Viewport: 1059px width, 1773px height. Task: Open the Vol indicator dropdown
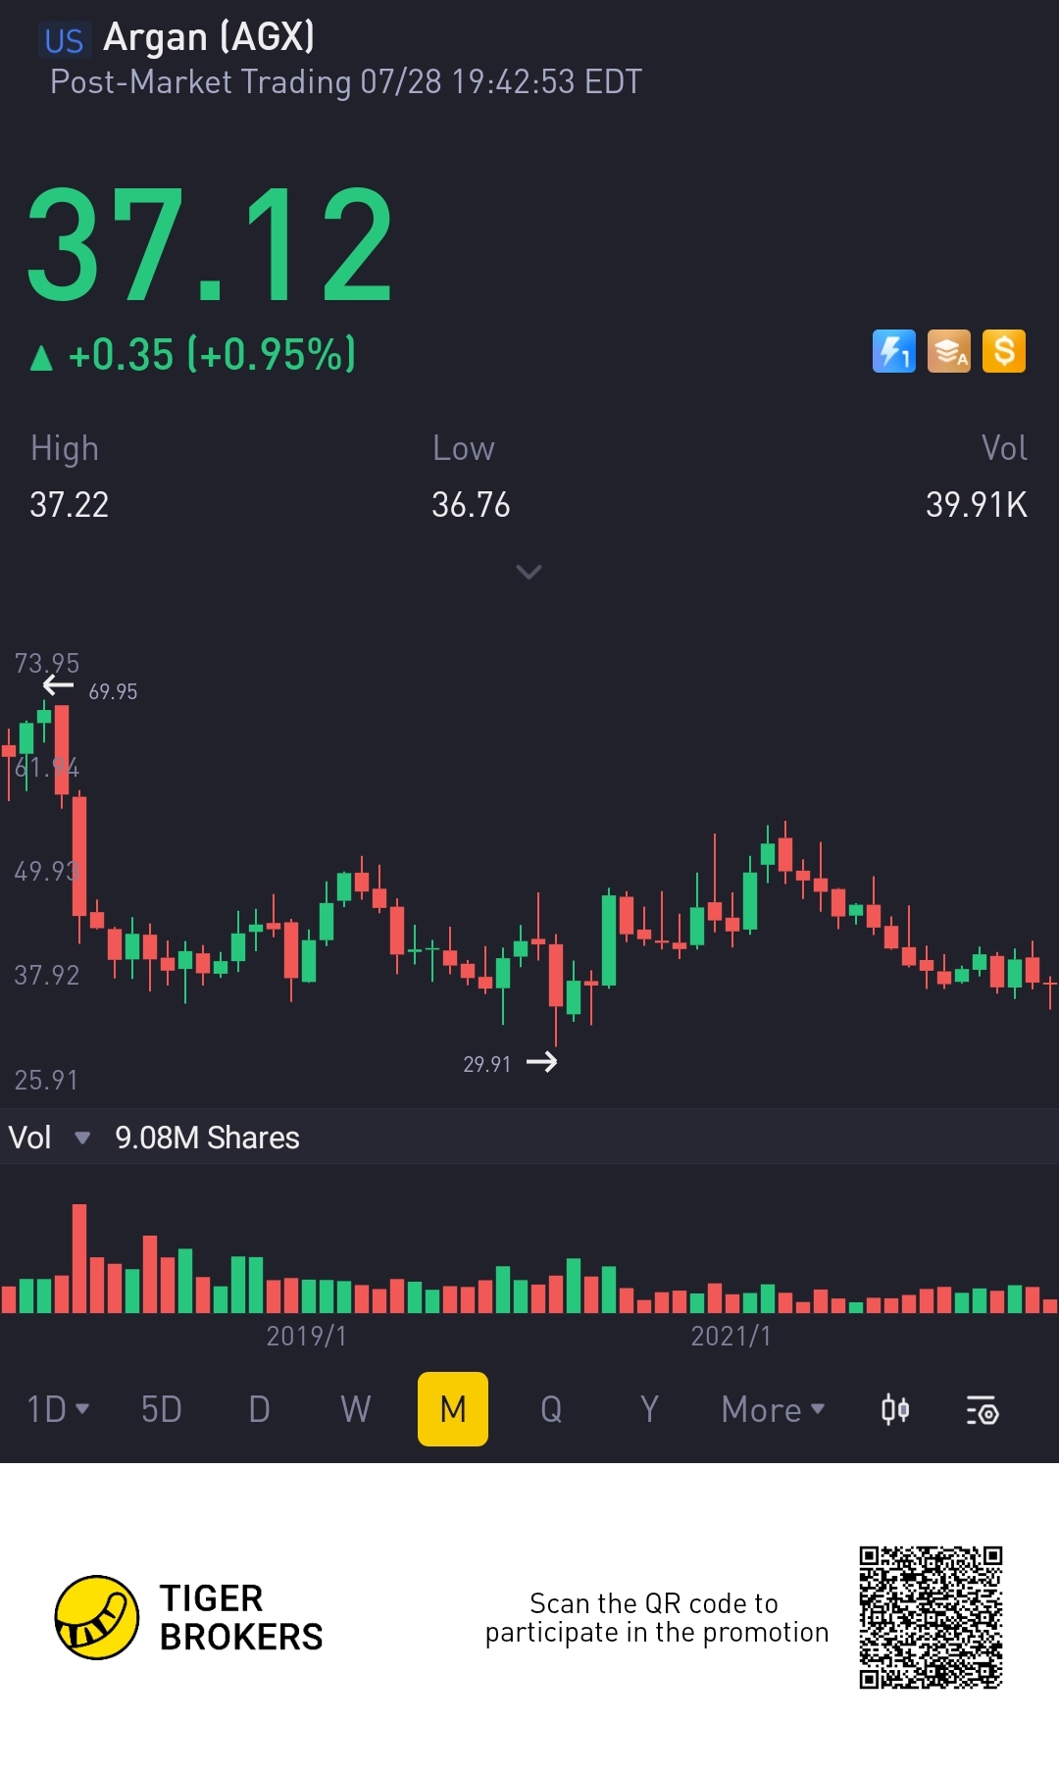[x=50, y=1138]
